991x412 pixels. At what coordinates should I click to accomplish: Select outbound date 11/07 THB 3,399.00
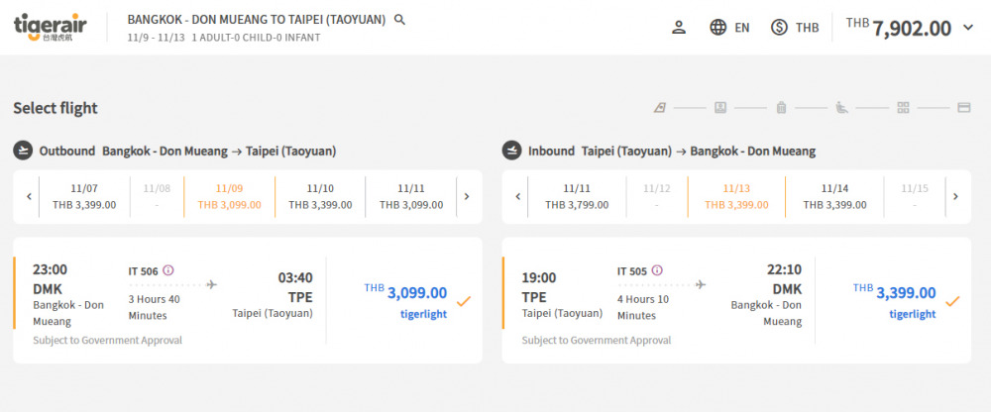tap(85, 196)
